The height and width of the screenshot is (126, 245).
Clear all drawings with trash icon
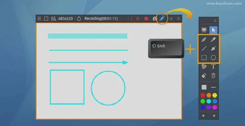(213, 76)
